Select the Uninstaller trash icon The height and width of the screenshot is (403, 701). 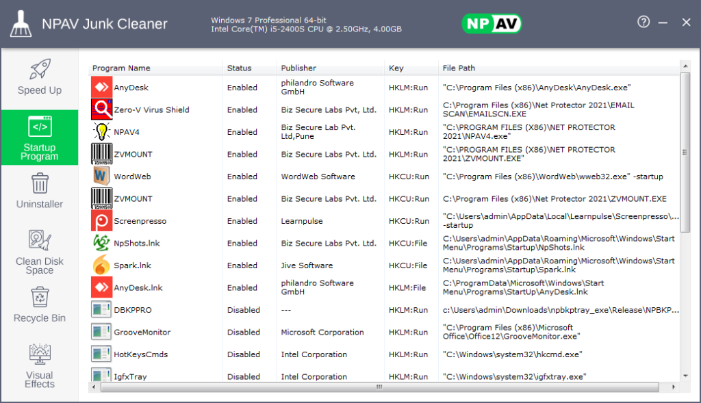pos(39,190)
